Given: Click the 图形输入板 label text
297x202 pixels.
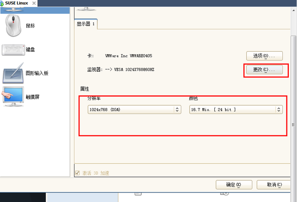Looking at the screenshot, I should (x=37, y=73).
